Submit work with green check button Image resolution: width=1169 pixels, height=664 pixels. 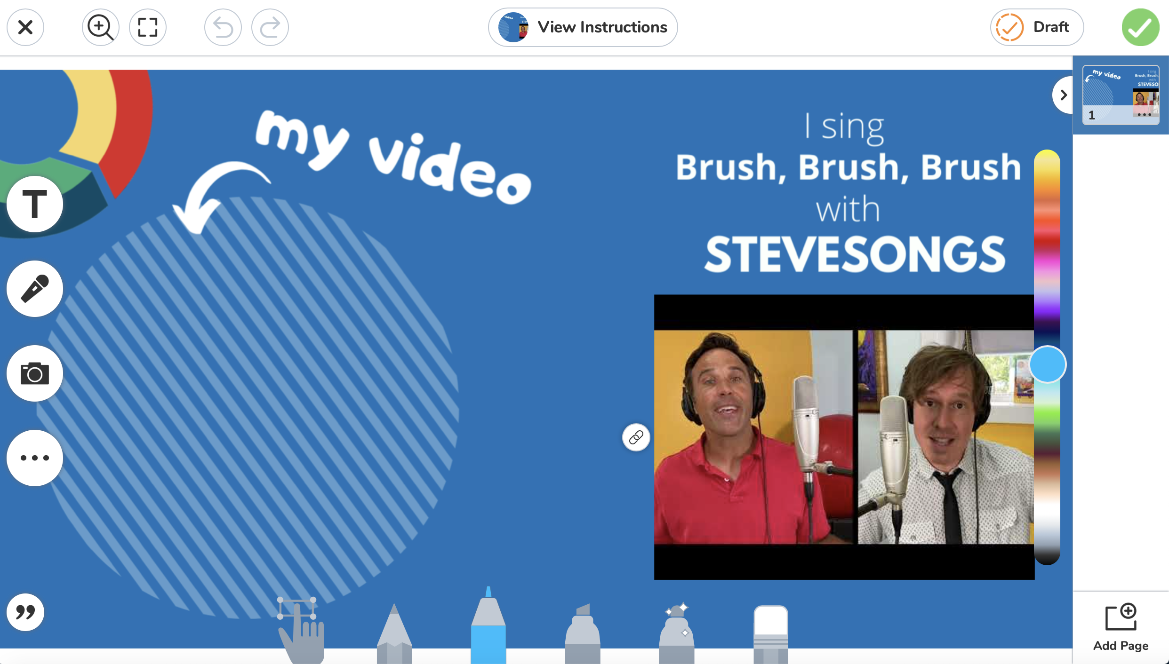[x=1140, y=27]
